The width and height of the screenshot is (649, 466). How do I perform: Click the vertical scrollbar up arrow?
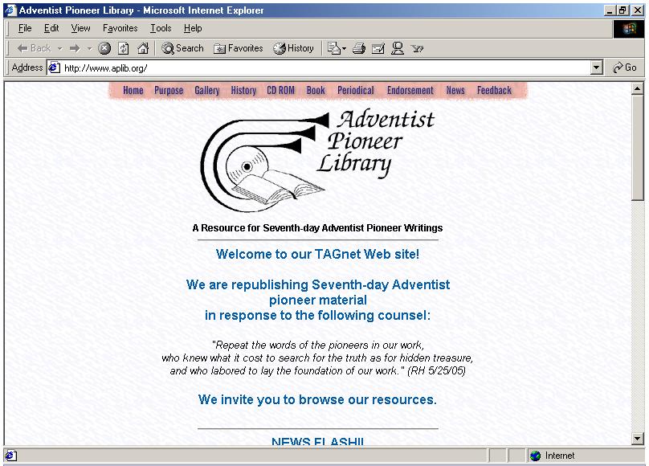tap(638, 88)
